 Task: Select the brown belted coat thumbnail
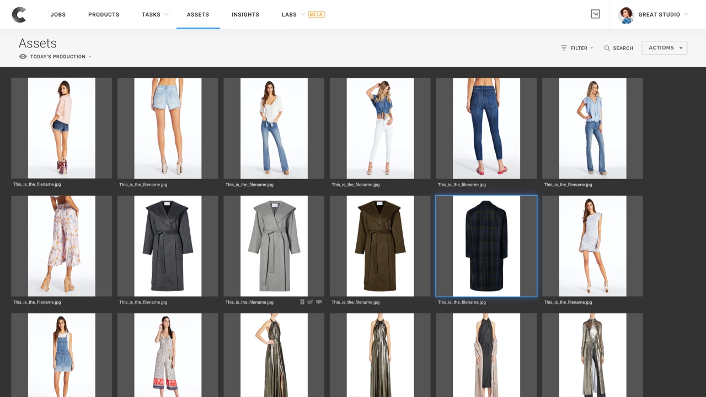point(380,246)
